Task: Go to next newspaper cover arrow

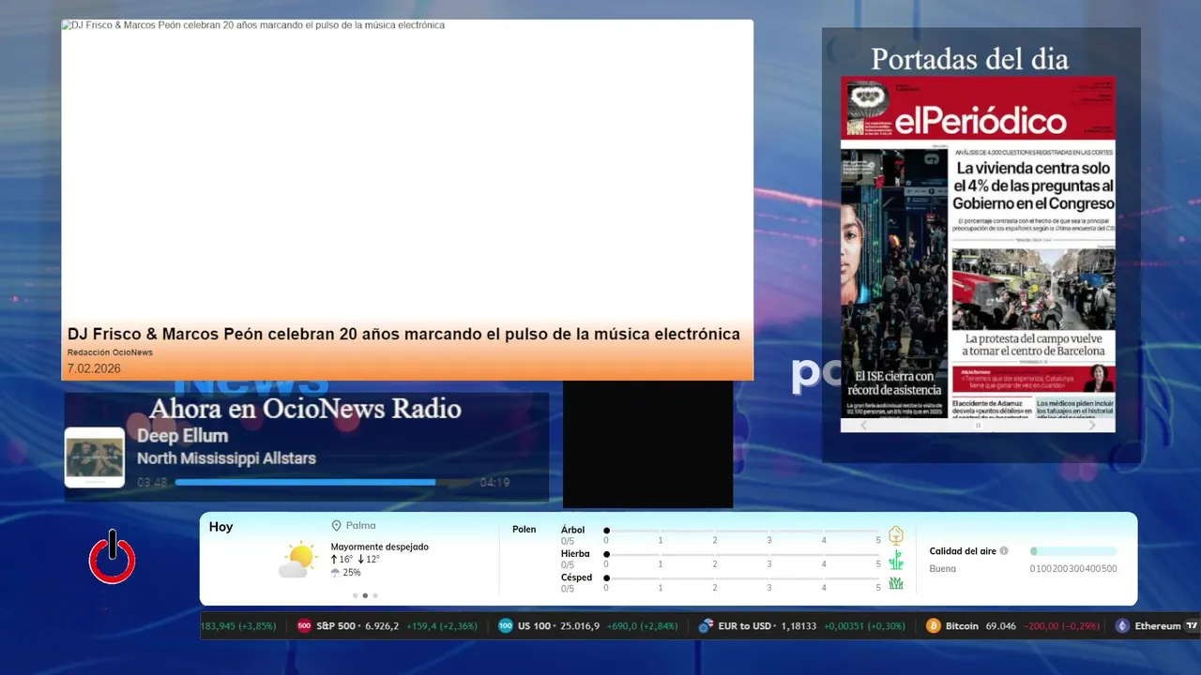Action: click(x=1092, y=426)
